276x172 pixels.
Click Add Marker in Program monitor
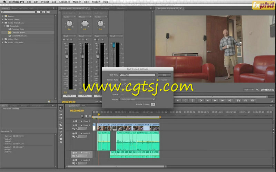coord(178,100)
